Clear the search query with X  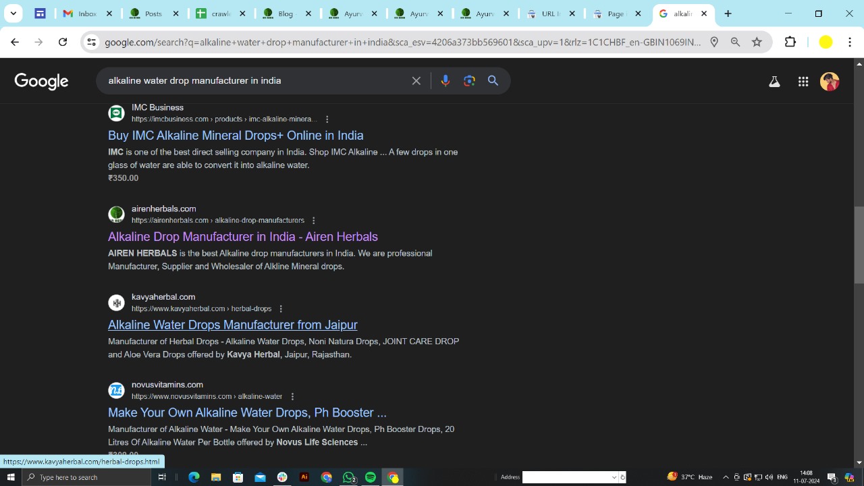coord(416,80)
